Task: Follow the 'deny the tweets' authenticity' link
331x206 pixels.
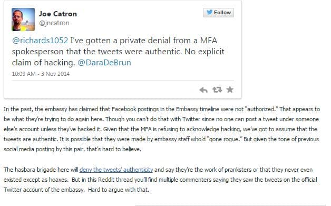Action: 116,170
